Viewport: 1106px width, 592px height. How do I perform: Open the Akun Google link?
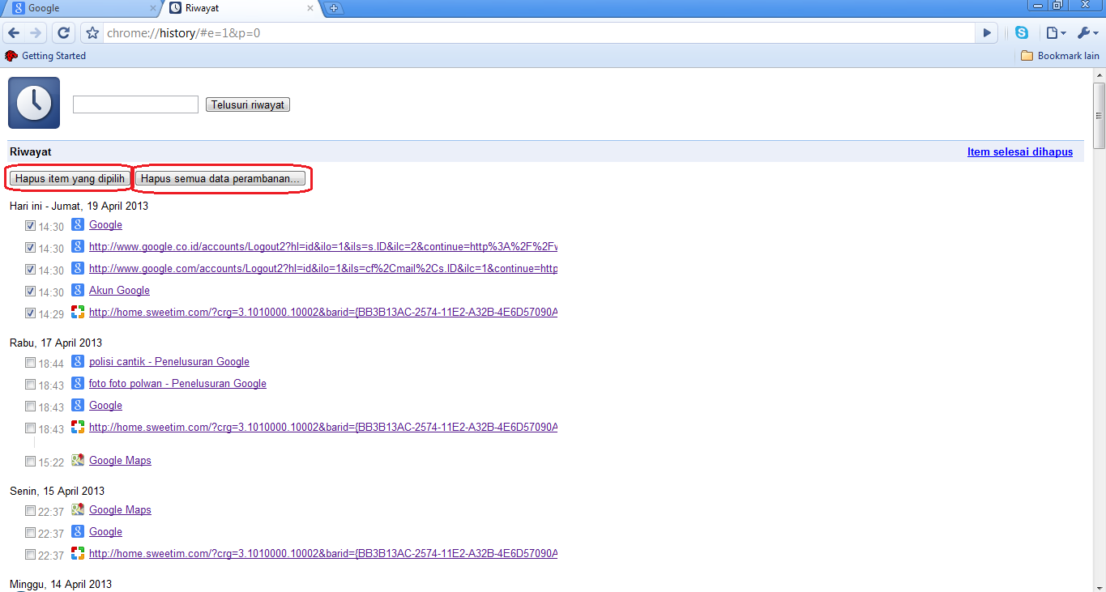119,290
